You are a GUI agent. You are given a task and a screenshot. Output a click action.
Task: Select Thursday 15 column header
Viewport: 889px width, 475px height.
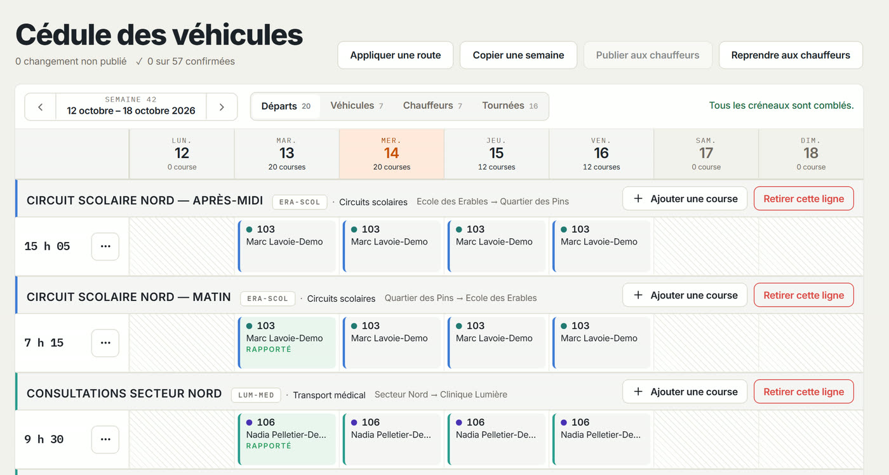[497, 154]
